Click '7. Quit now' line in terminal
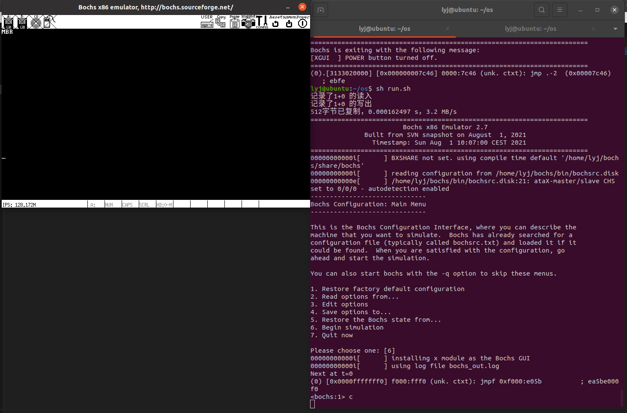 pos(331,335)
